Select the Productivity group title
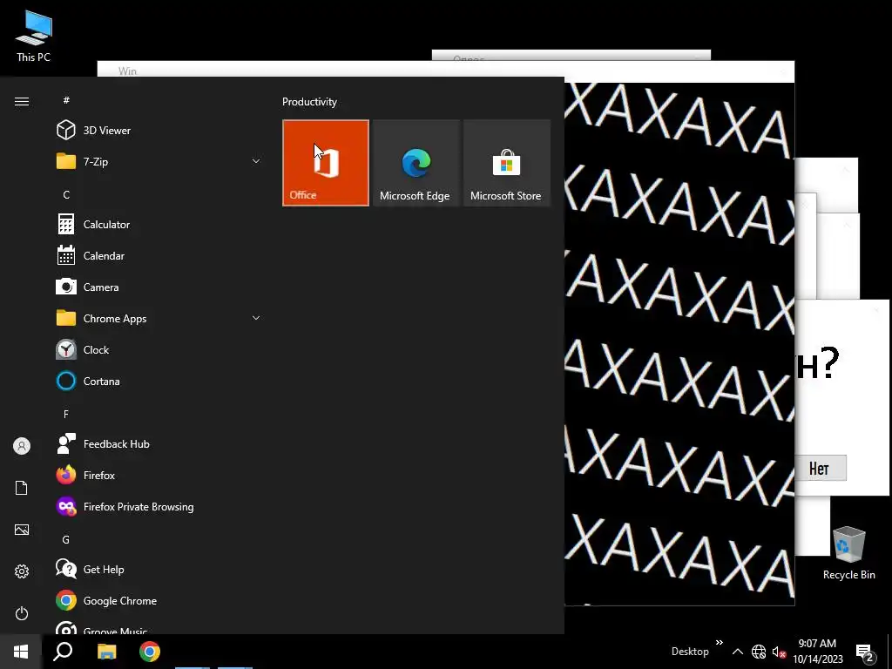892x669 pixels. (x=309, y=102)
